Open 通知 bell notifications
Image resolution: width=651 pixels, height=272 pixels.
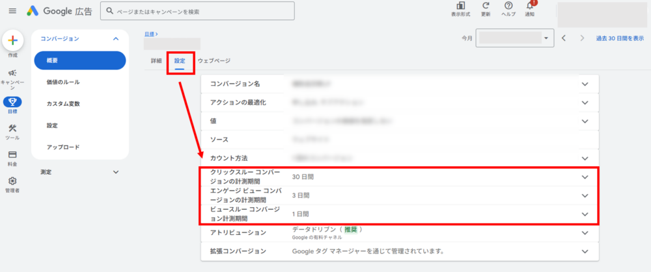[x=530, y=6]
